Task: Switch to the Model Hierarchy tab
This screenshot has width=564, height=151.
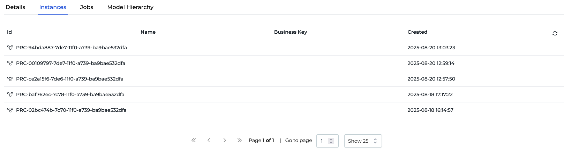Action: (130, 7)
